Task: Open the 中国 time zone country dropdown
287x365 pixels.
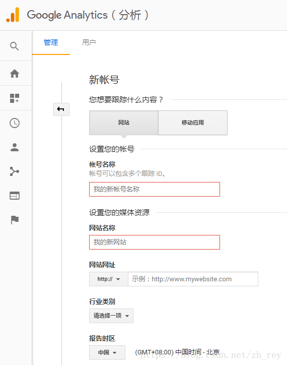Action: (x=107, y=352)
